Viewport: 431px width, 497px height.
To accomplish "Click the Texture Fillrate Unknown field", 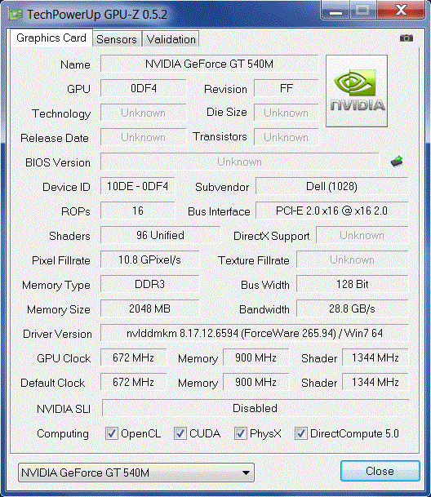I will 353,260.
